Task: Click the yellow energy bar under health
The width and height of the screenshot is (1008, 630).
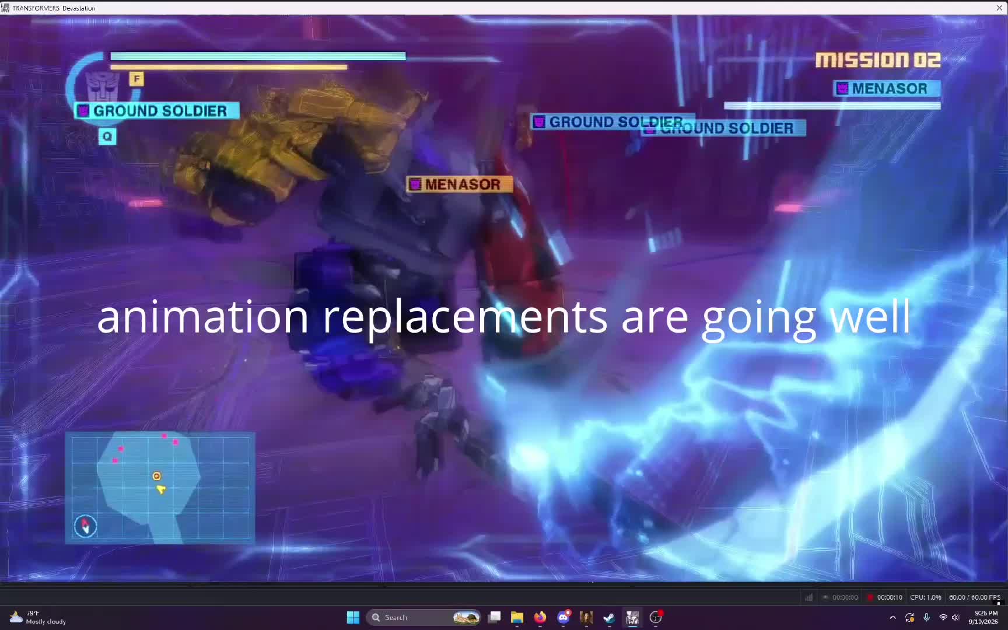Action: tap(229, 67)
